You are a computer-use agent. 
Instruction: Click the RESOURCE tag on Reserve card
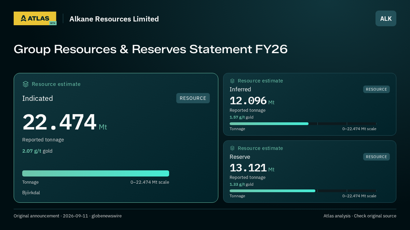(377, 157)
